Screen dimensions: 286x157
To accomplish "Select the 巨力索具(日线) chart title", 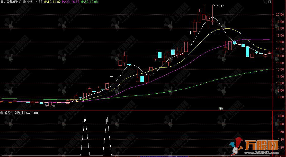I will [x=11, y=2].
